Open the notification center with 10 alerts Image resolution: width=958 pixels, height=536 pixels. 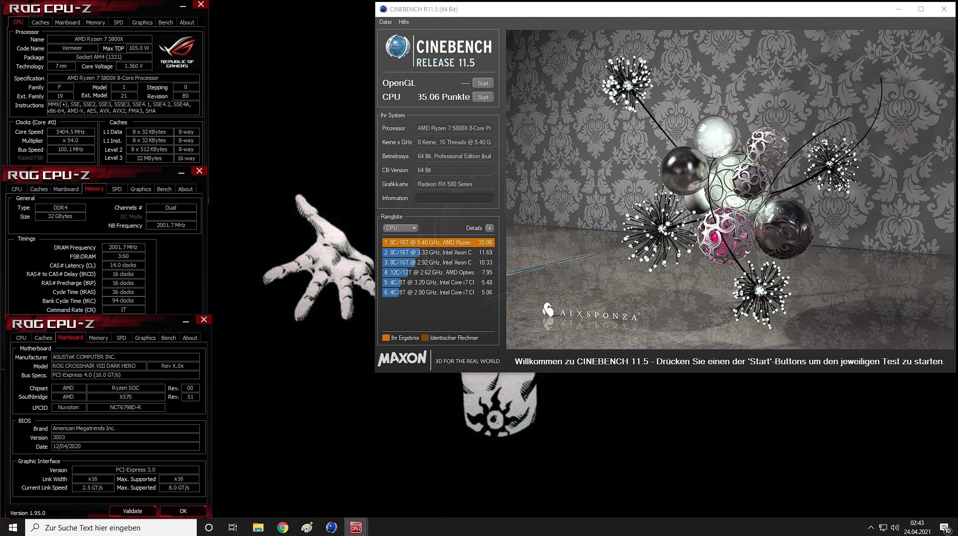pos(945,528)
